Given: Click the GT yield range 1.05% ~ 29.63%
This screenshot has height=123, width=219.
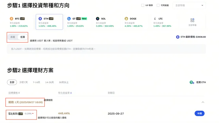Looking at the screenshot, I should point(75,26).
